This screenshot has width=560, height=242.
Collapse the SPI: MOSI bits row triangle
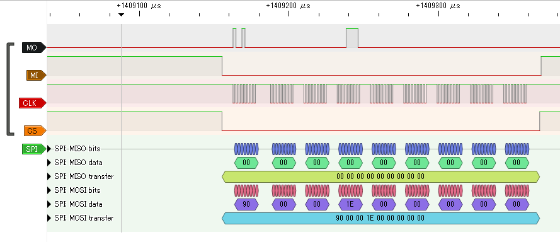pos(49,190)
